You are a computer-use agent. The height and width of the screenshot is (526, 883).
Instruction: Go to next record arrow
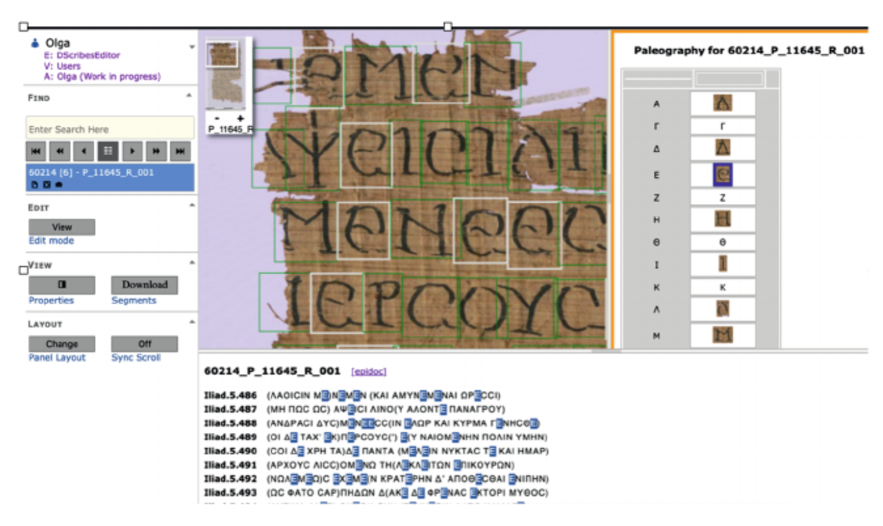tap(132, 151)
